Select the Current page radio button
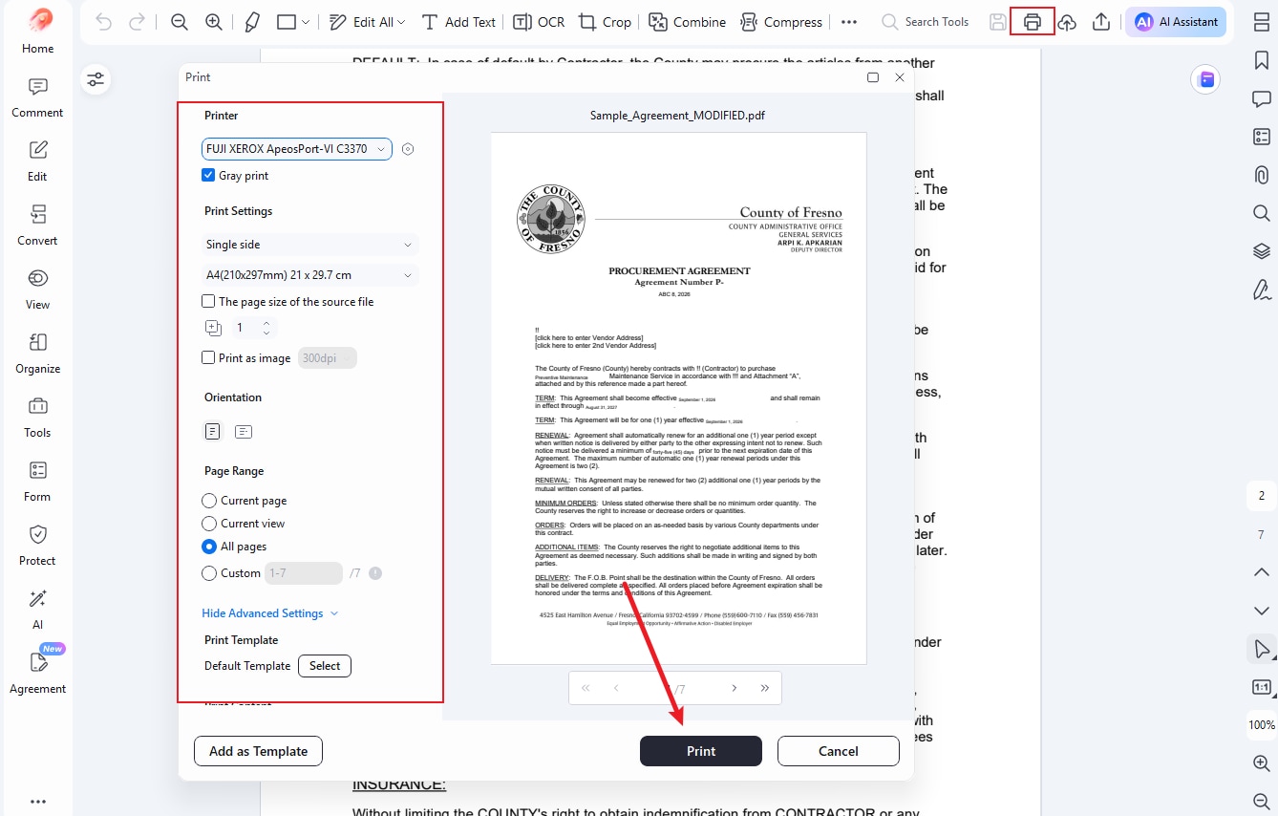 point(209,501)
